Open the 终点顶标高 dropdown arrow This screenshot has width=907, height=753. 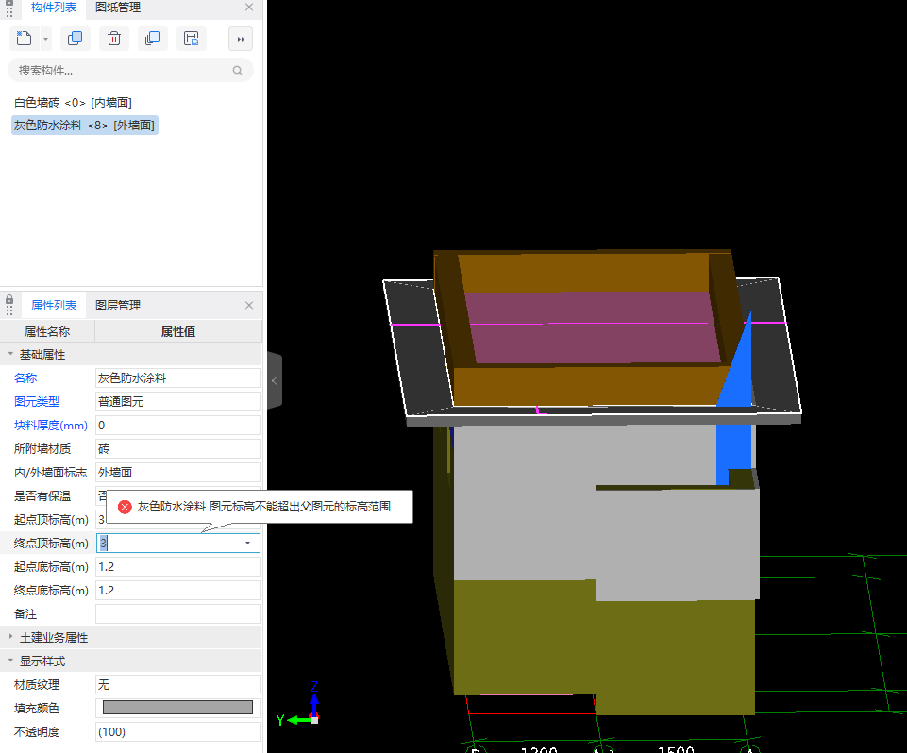click(x=247, y=544)
